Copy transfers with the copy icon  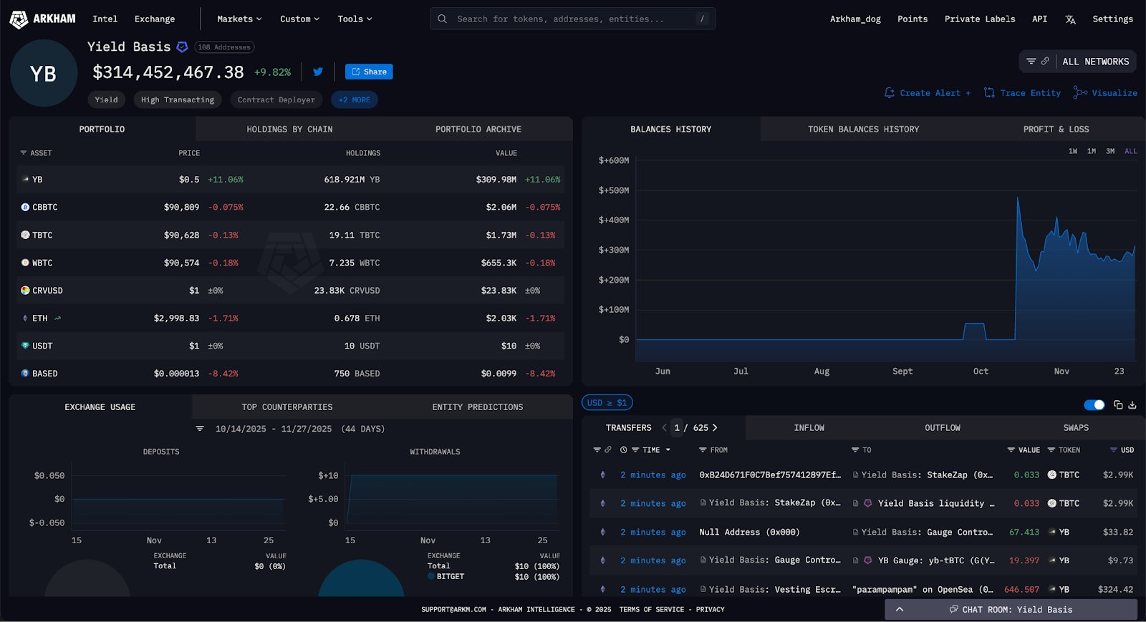pos(1118,405)
